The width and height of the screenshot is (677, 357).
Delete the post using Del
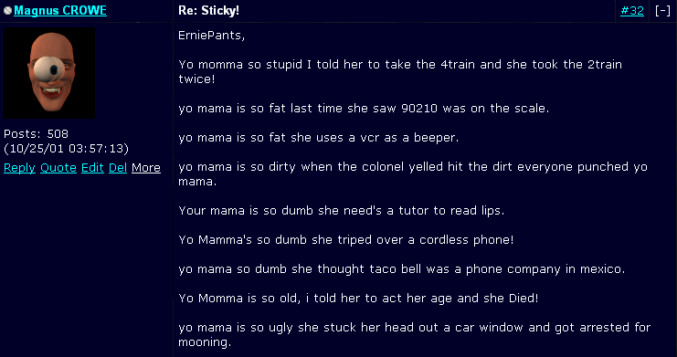pyautogui.click(x=118, y=167)
